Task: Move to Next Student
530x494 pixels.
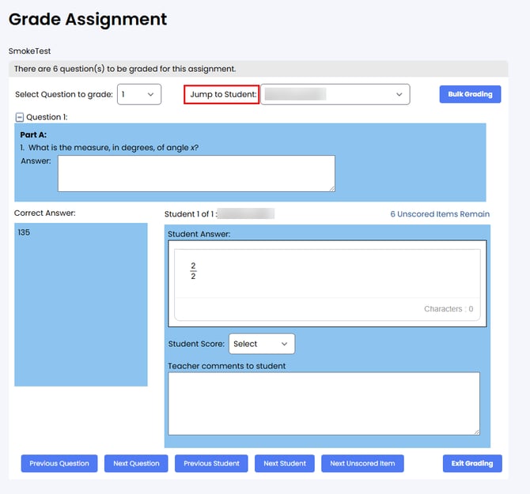Action: [x=285, y=463]
